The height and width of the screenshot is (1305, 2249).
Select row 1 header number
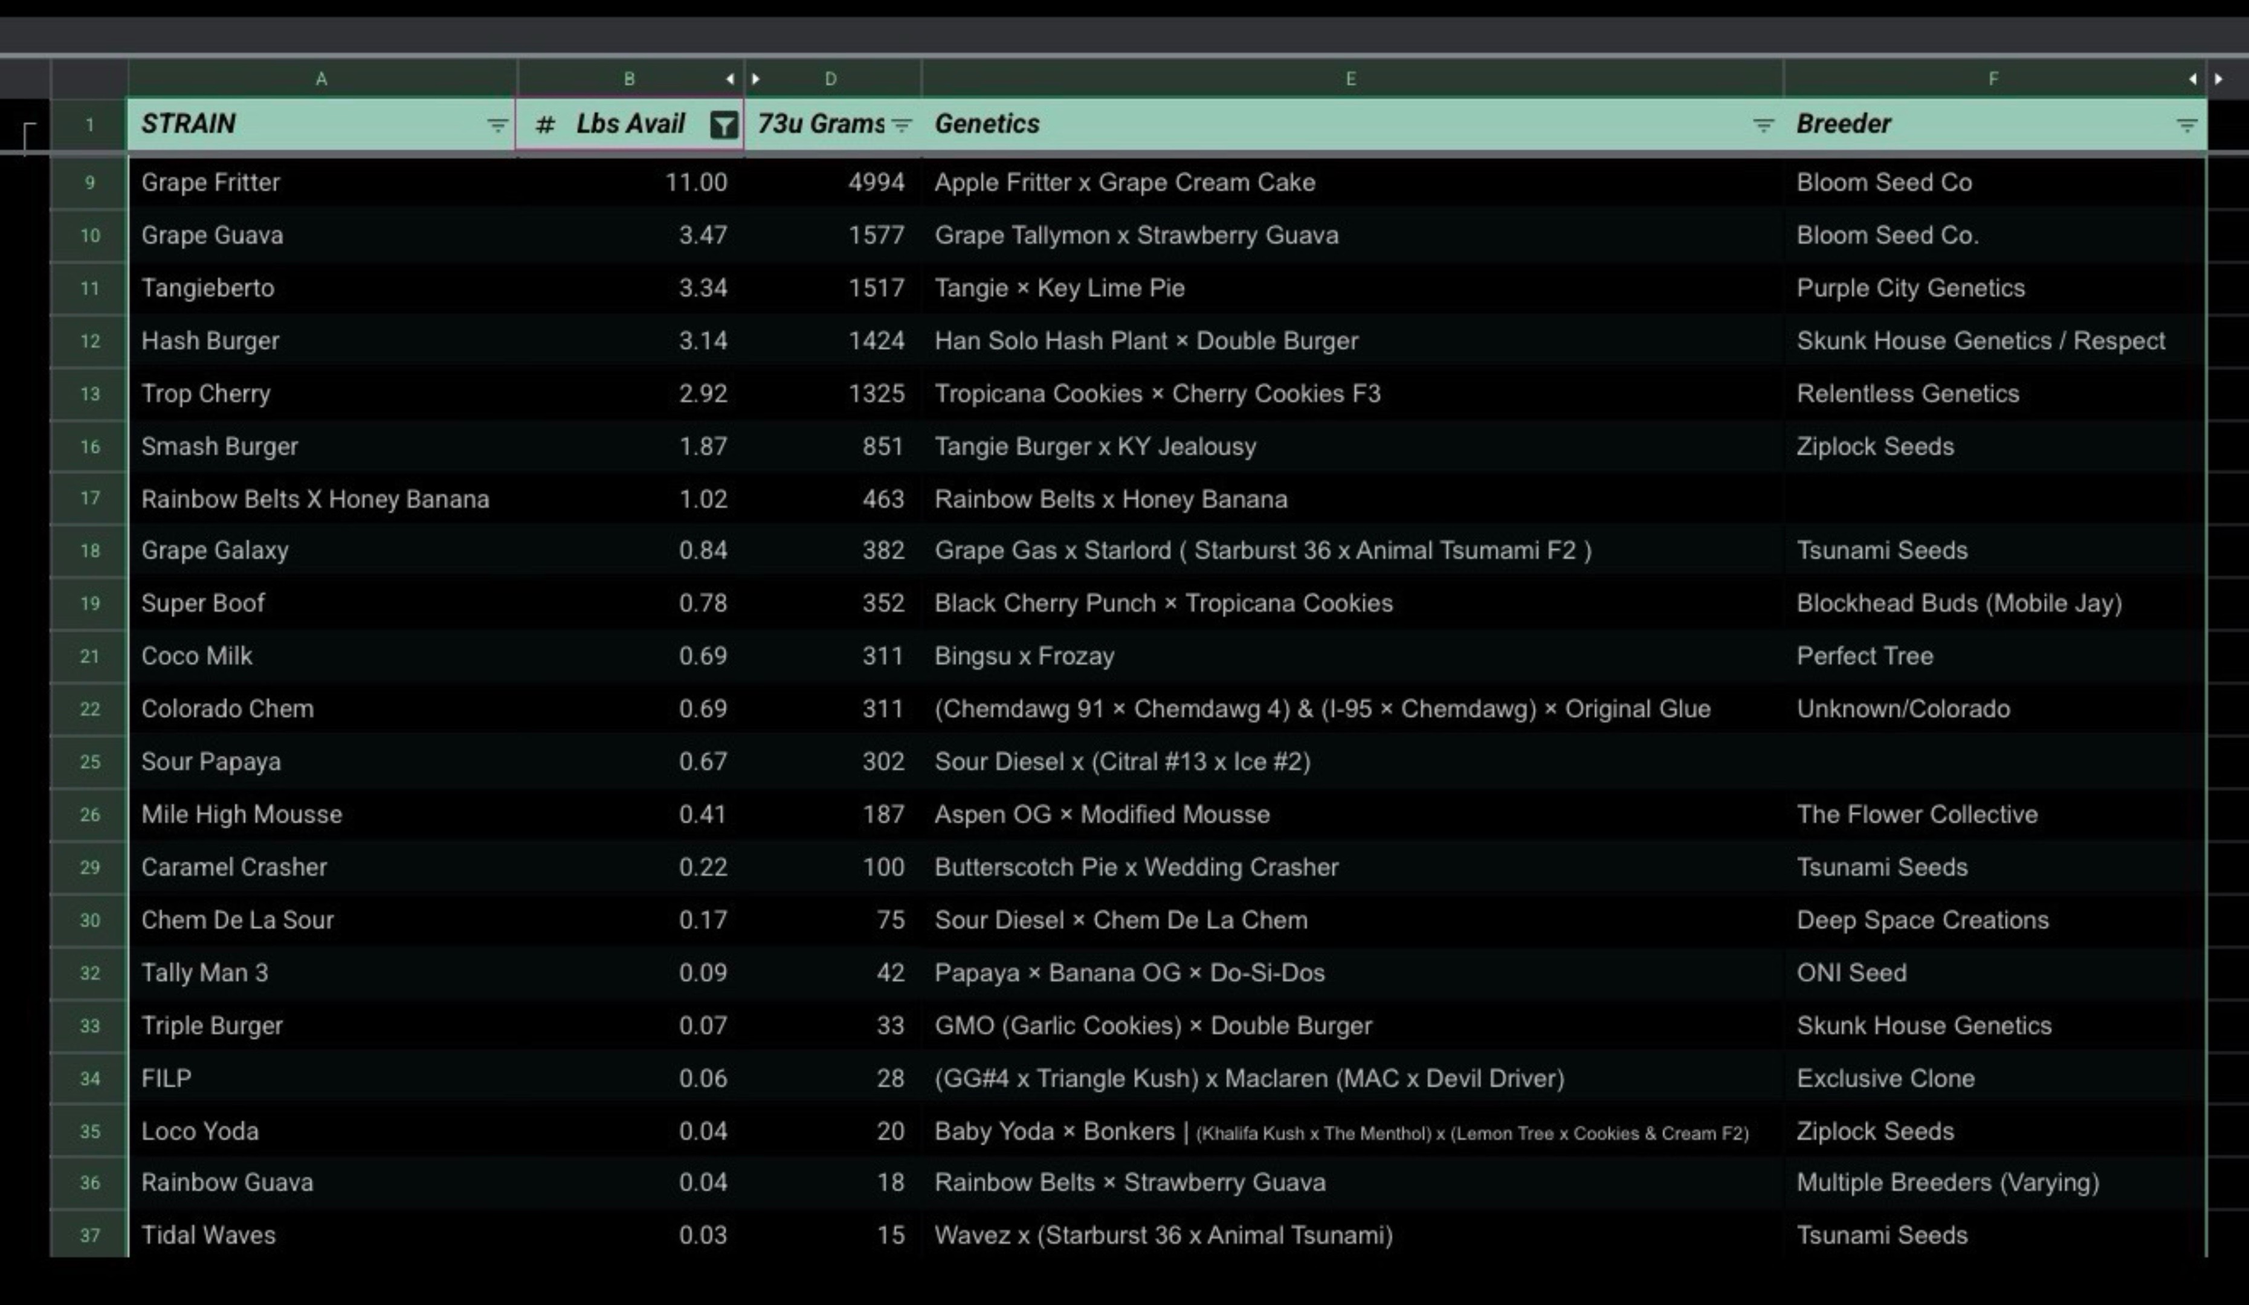[x=89, y=125]
